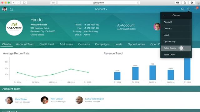Open Lamar Woodington's name link
The image size is (200, 112).
[x=94, y=99]
